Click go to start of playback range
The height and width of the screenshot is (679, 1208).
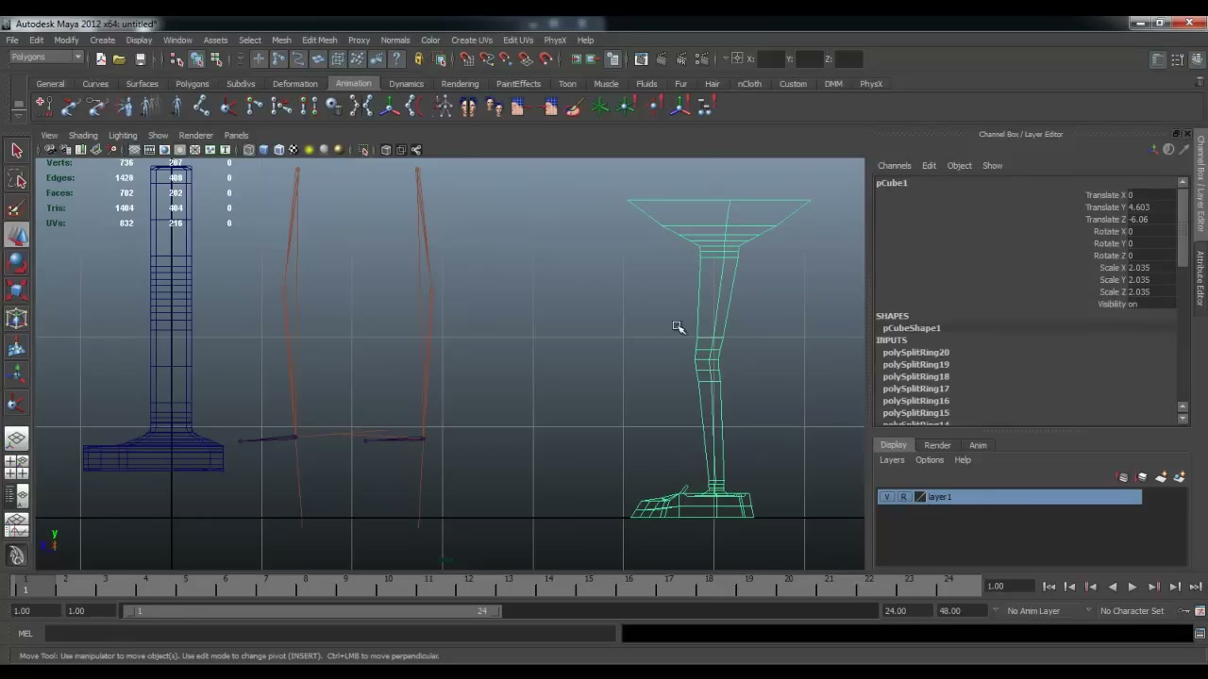click(x=1049, y=587)
